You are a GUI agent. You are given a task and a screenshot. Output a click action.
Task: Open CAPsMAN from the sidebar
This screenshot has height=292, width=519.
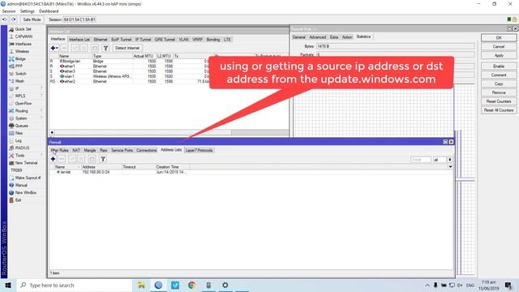tap(24, 36)
